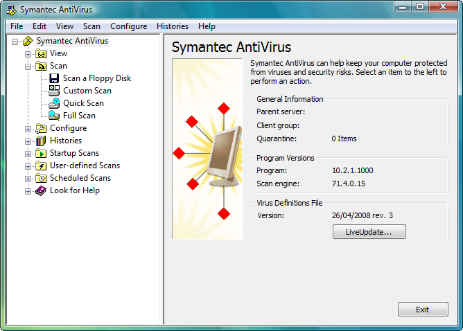This screenshot has width=463, height=331.
Task: Expand the Look for Help node
Action: [28, 191]
